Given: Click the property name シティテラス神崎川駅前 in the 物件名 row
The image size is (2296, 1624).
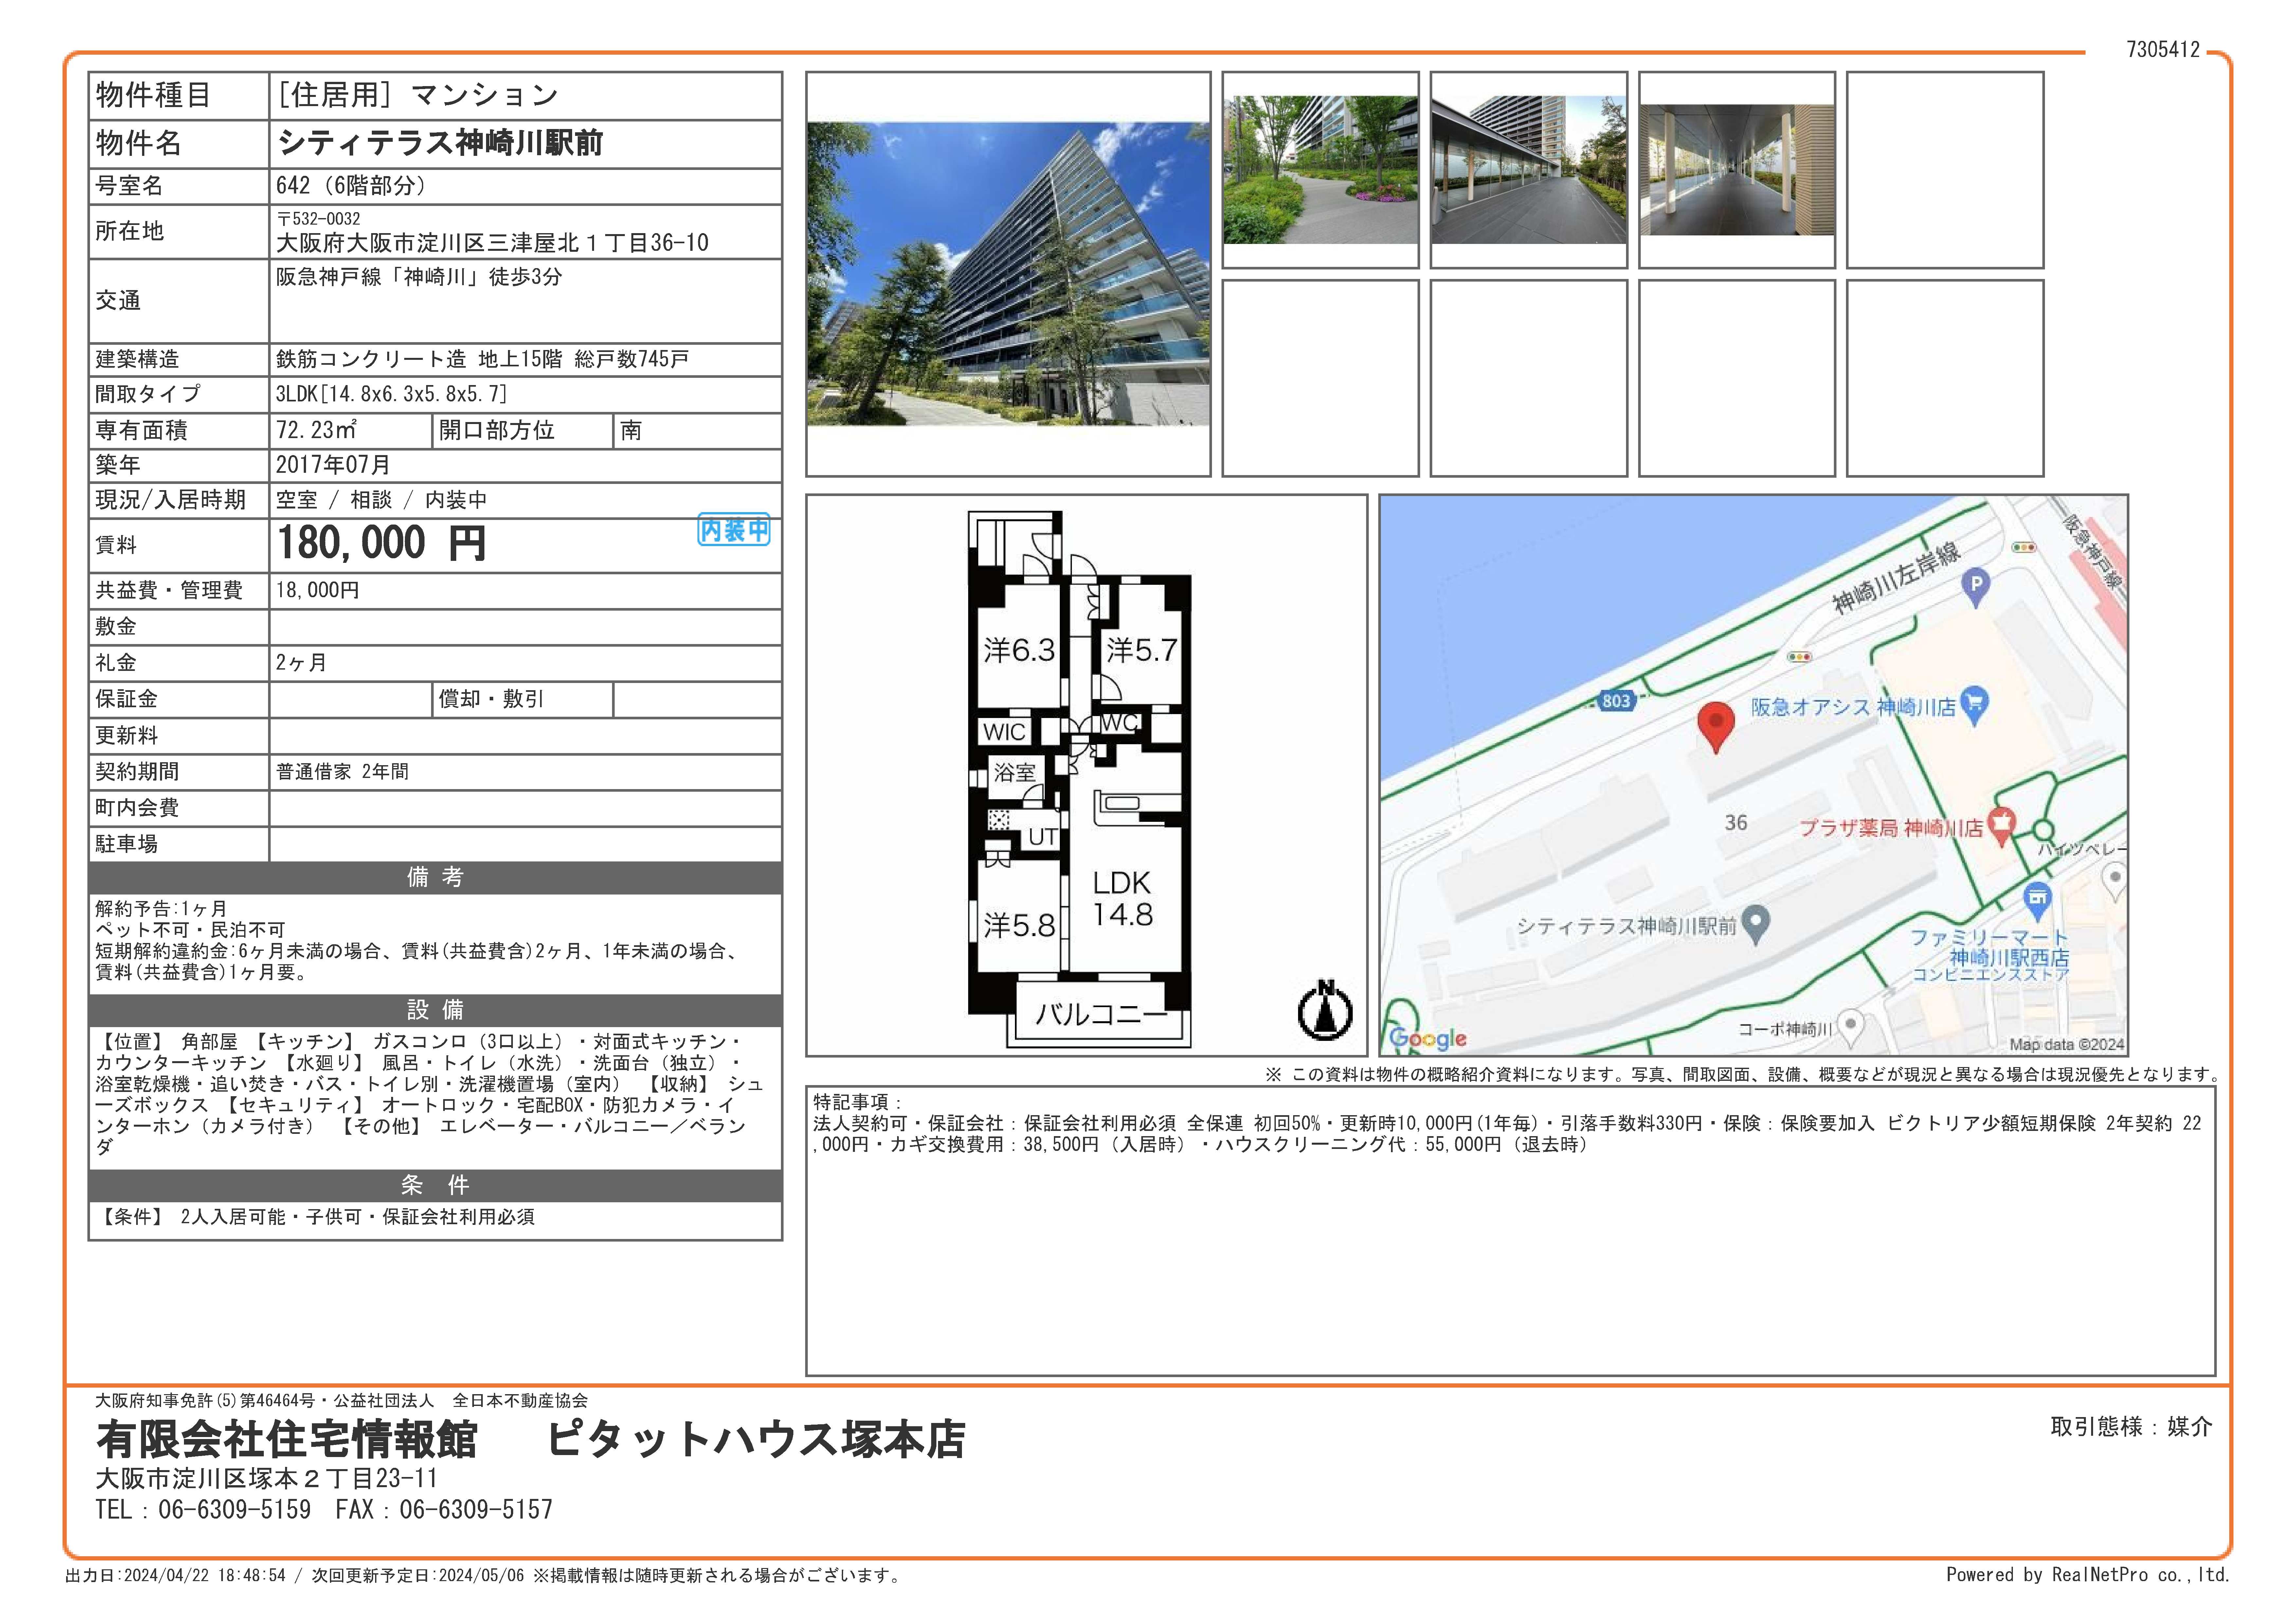Looking at the screenshot, I should click(x=440, y=143).
